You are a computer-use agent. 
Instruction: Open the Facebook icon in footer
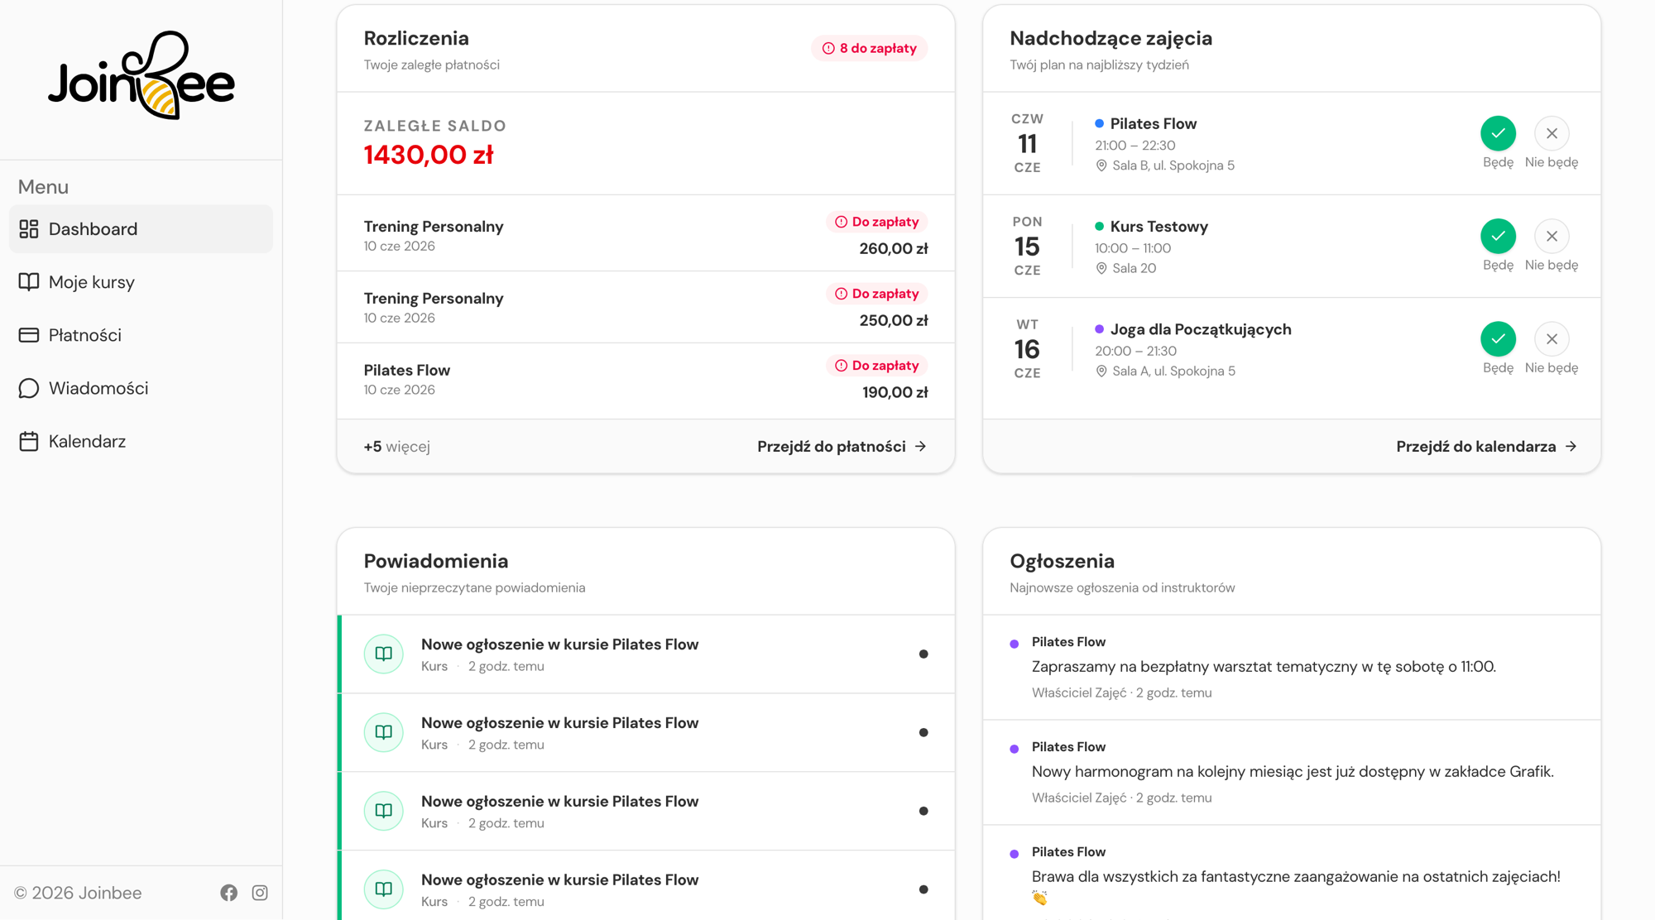(229, 893)
